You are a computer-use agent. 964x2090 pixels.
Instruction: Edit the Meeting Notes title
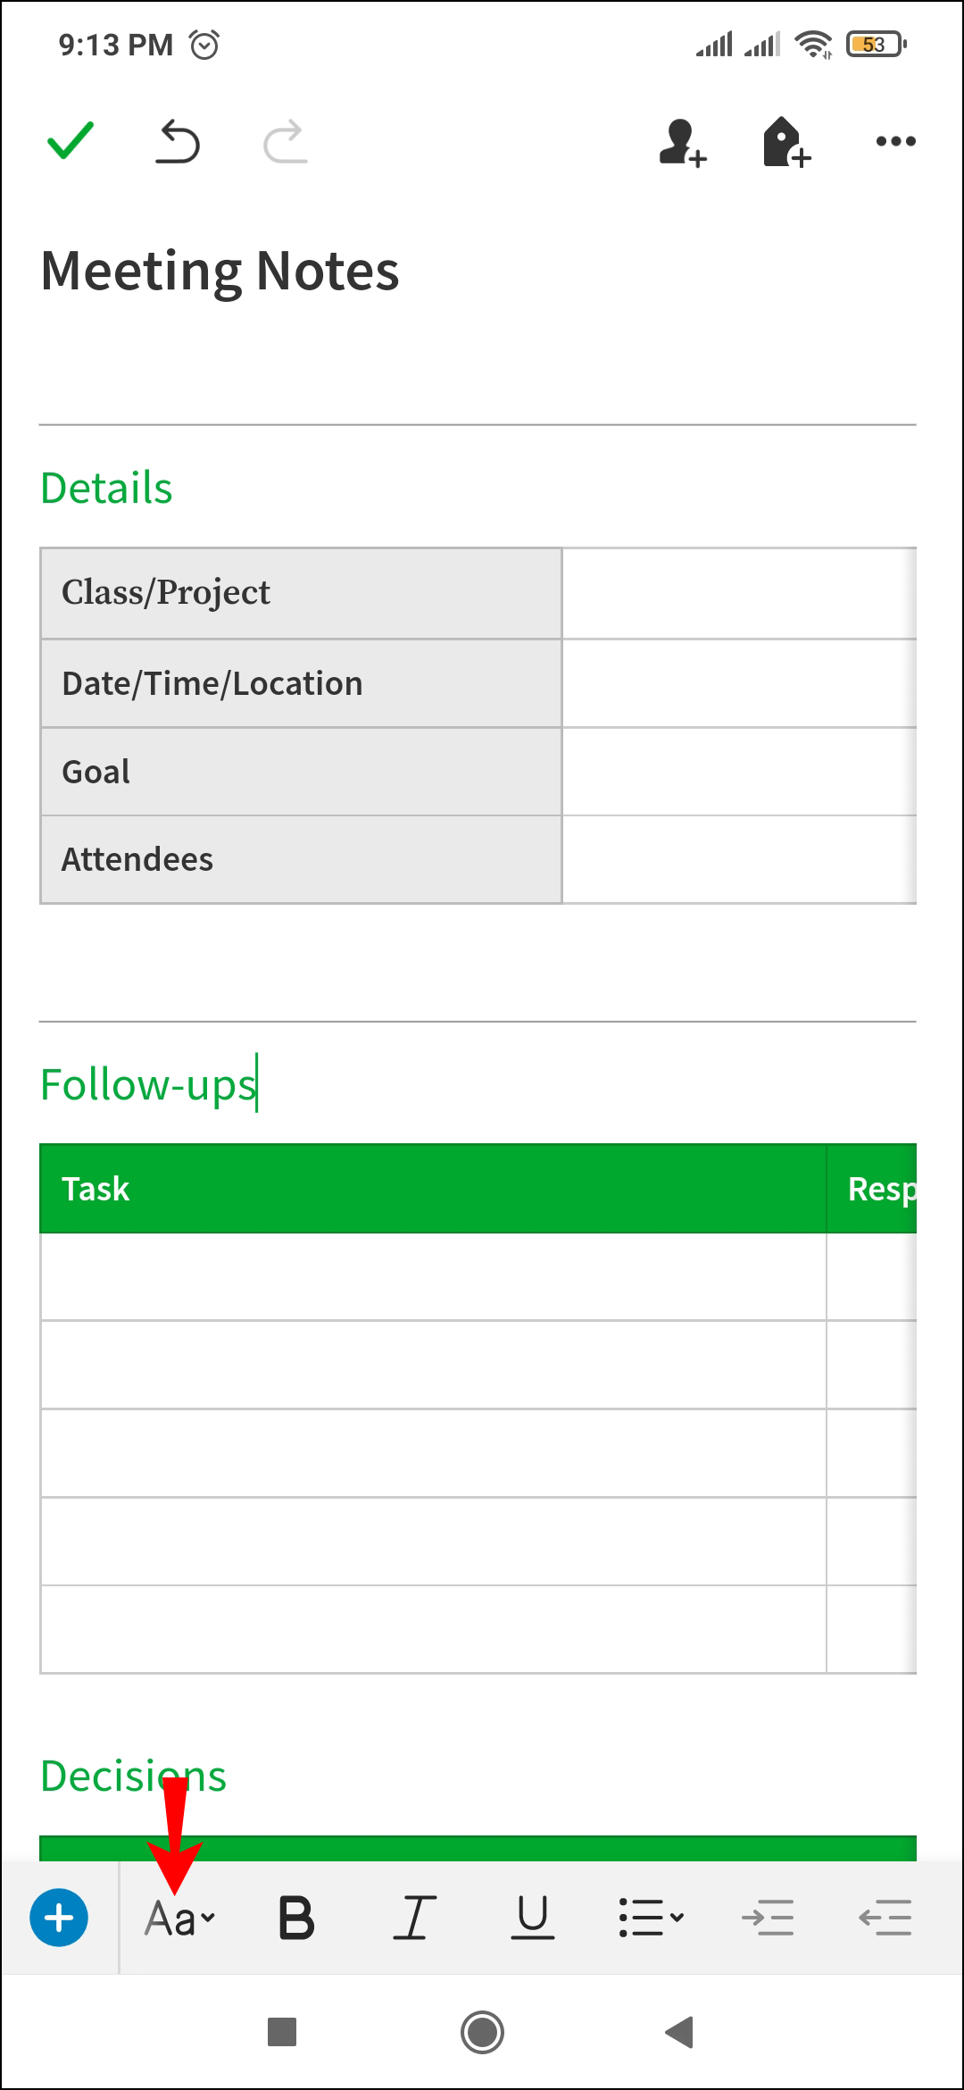[220, 271]
